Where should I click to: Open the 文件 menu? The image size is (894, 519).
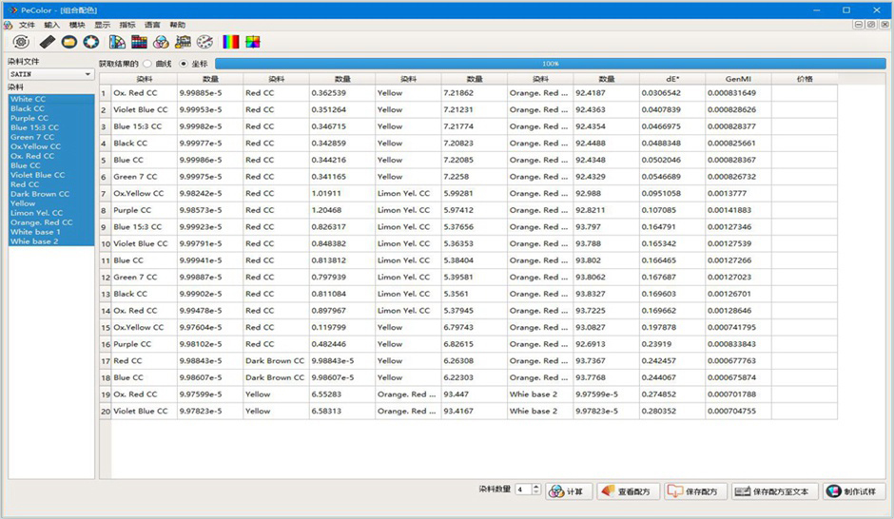(27, 25)
